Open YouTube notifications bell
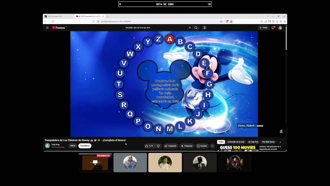Viewport: 330px width, 186px height. point(273,28)
